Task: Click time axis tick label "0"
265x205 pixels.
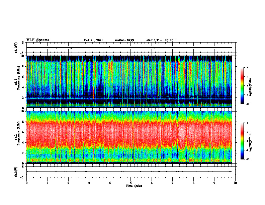Action: pos(26,183)
